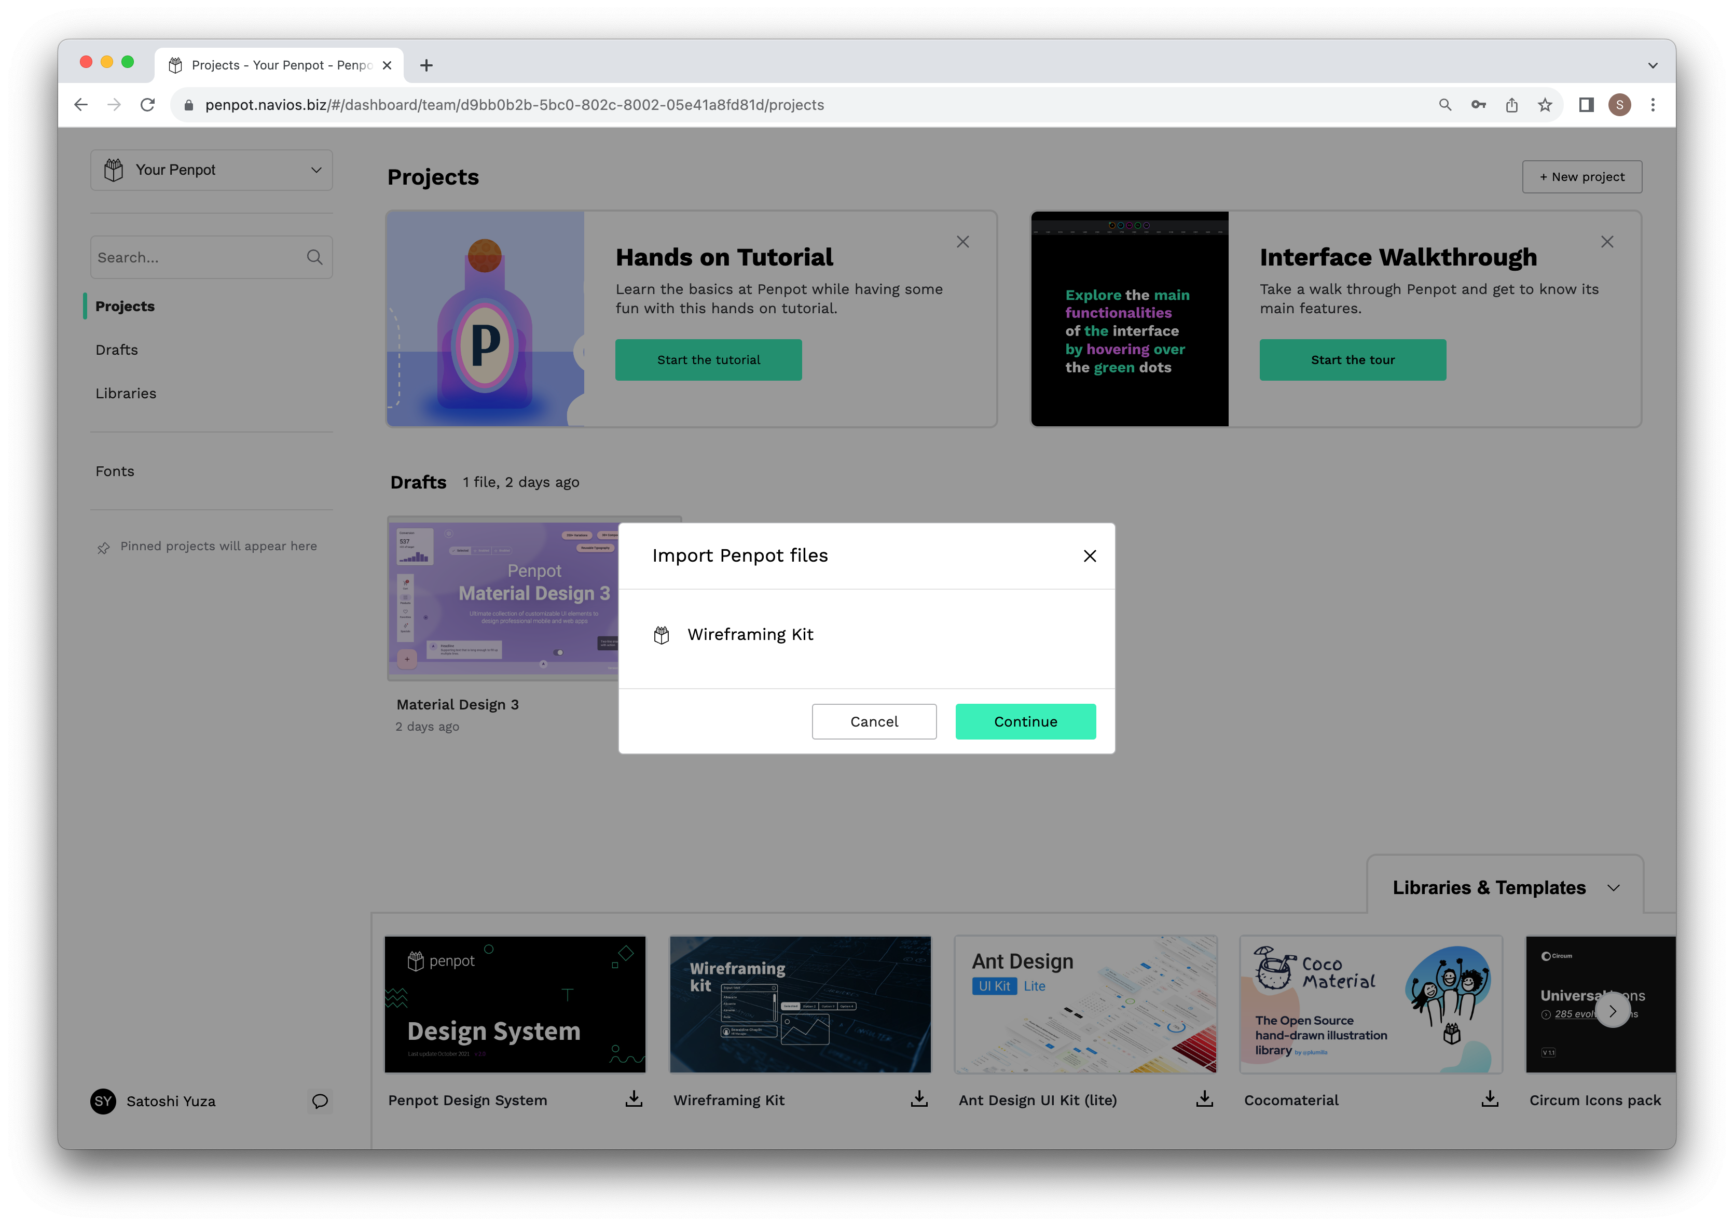Open Chrome profile S avatar
The image size is (1734, 1226).
1619,105
